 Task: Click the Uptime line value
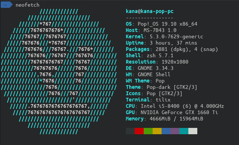(173, 43)
